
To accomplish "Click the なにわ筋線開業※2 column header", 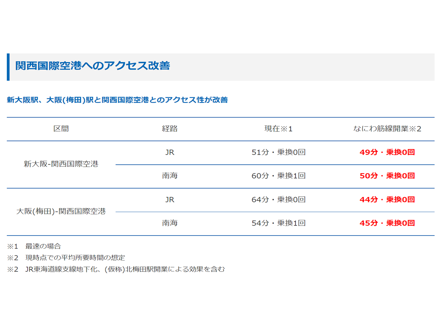I will coord(387,129).
